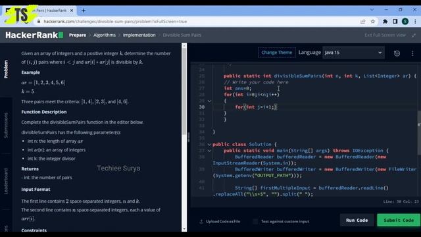Open the editor more options menu
Screen dimensions: 421x237
pyautogui.click(x=412, y=53)
